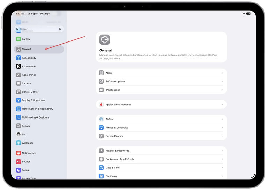Viewport: 267px width, 190px height.
Task: Tap the Software Update icon
Action: 101,82
